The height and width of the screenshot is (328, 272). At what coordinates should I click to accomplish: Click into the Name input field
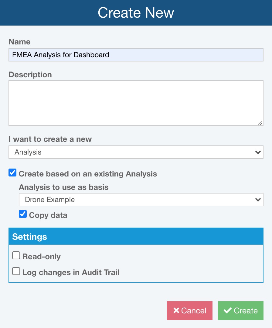pyautogui.click(x=136, y=55)
